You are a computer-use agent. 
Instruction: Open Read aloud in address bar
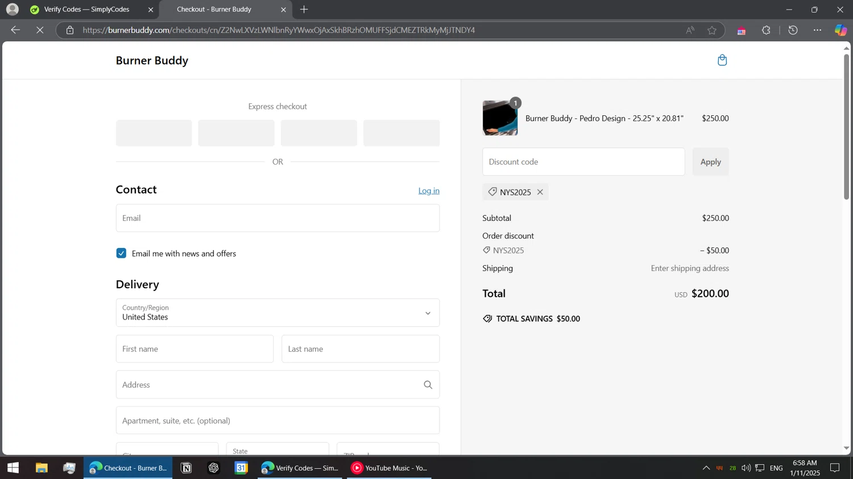(x=690, y=30)
